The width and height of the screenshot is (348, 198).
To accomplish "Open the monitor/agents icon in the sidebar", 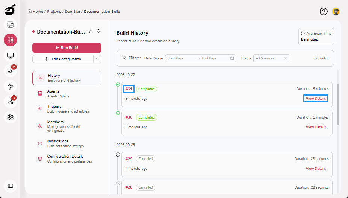I will [10, 55].
